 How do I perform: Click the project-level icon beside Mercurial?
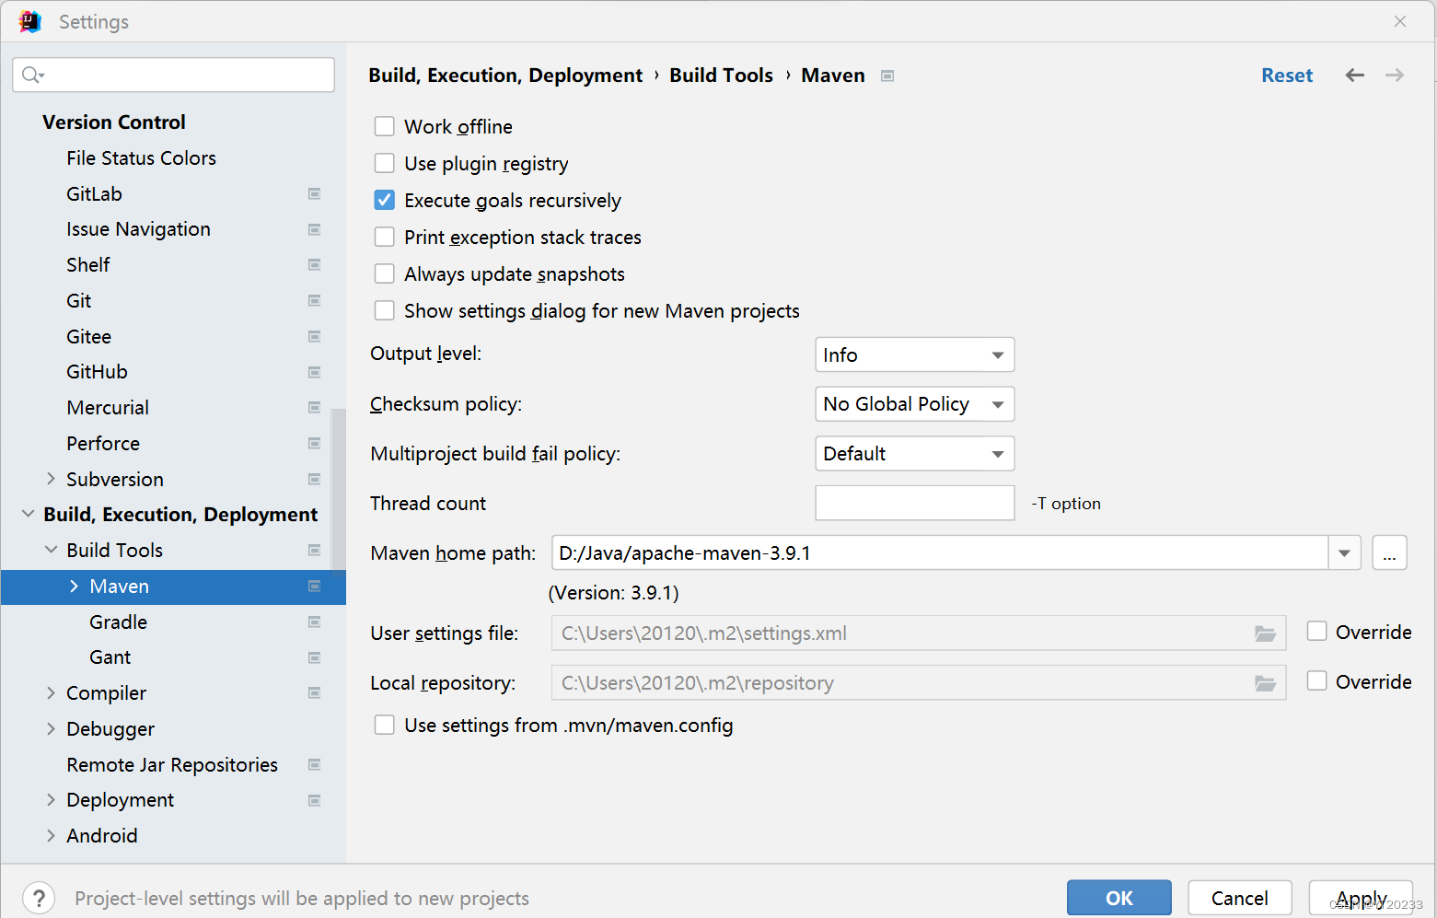pos(314,408)
